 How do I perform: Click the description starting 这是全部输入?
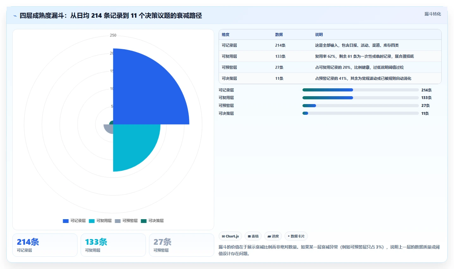click(x=357, y=45)
